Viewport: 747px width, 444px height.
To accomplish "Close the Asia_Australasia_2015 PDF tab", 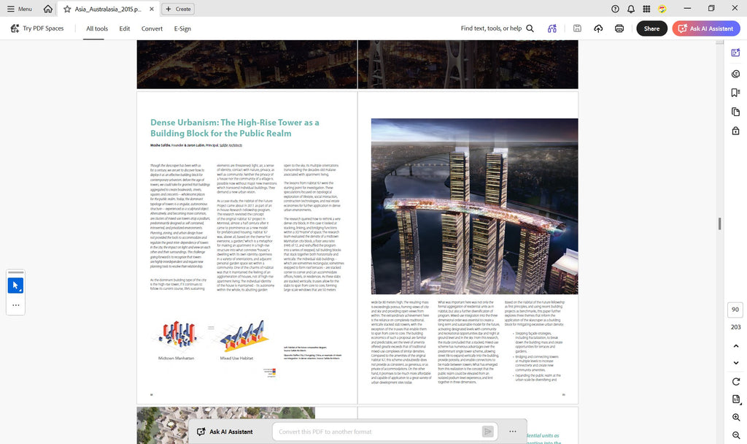I will pyautogui.click(x=152, y=9).
